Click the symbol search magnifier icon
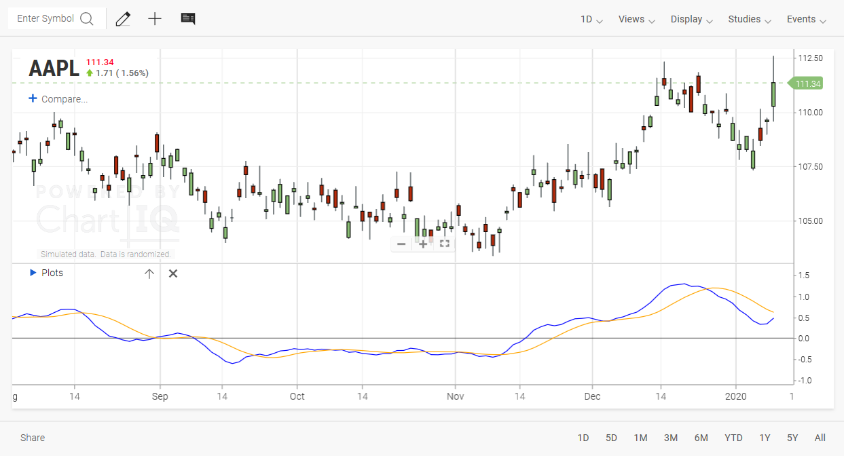The width and height of the screenshot is (844, 456). 87,19
